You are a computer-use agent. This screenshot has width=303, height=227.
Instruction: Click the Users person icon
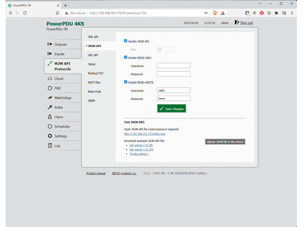tap(50, 117)
